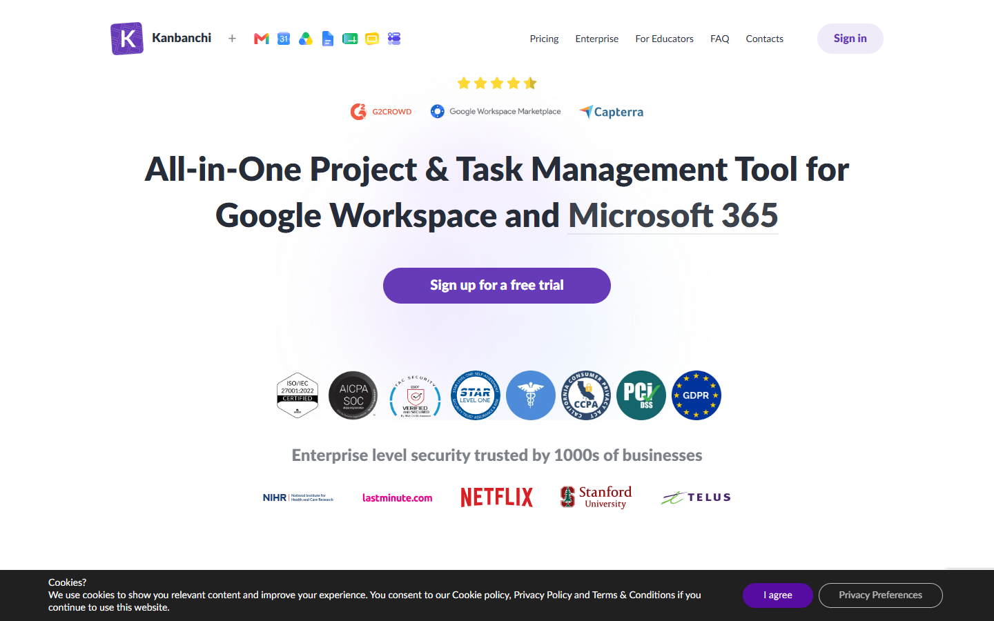
Task: Click the Sign in button
Action: point(850,39)
